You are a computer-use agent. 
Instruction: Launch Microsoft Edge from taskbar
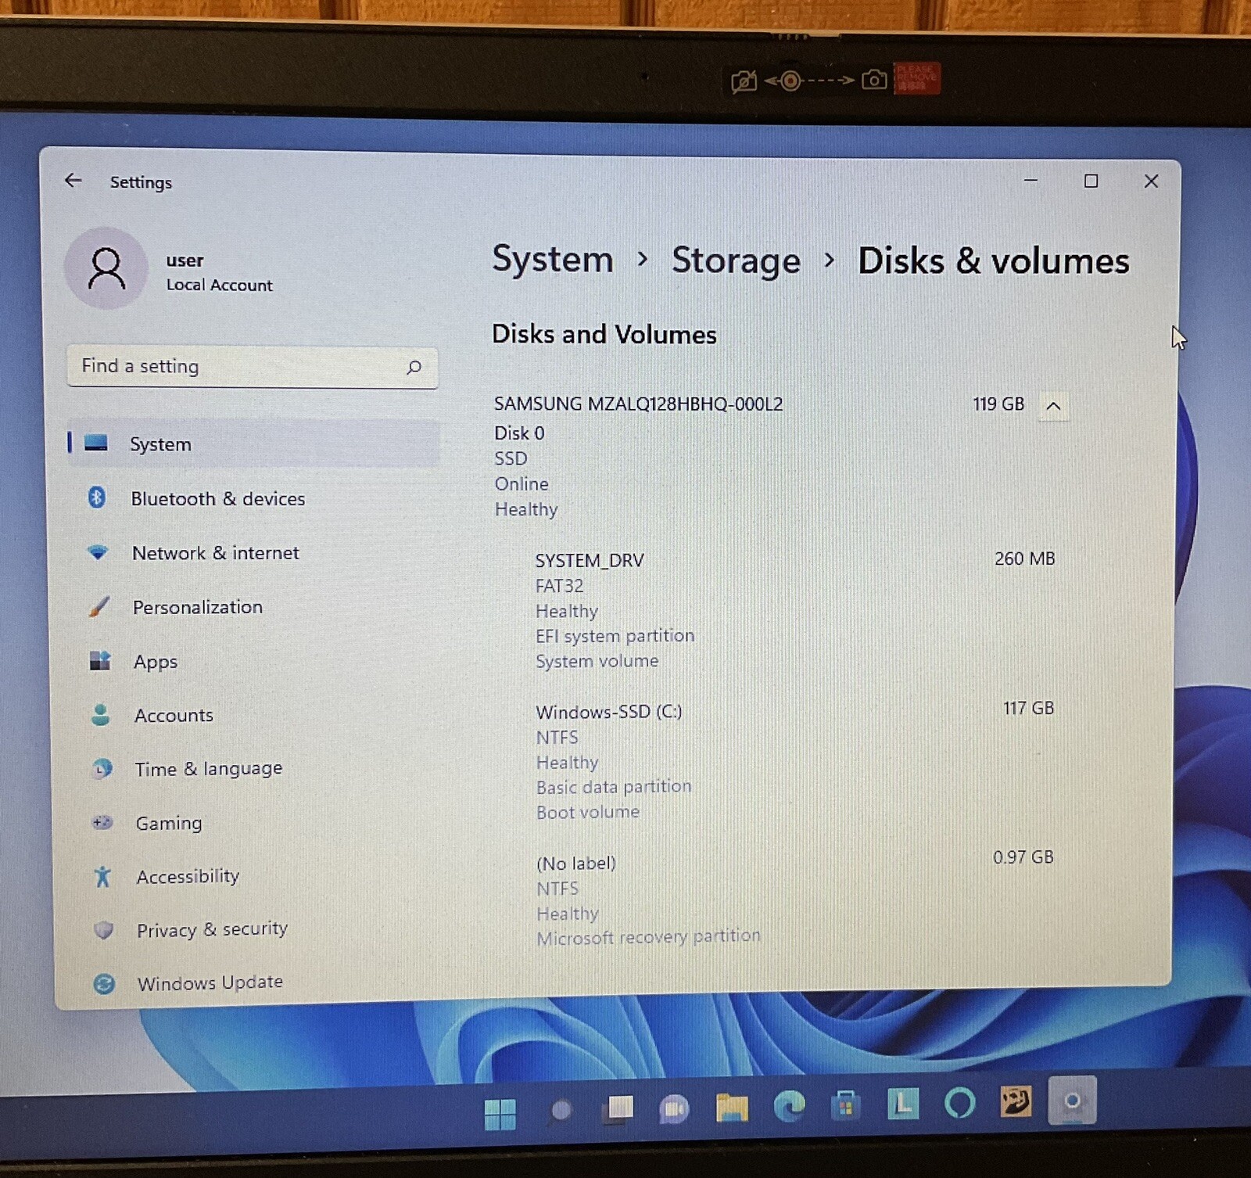click(x=789, y=1106)
